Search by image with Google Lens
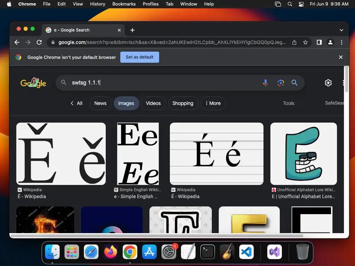355x266 pixels. (280, 82)
